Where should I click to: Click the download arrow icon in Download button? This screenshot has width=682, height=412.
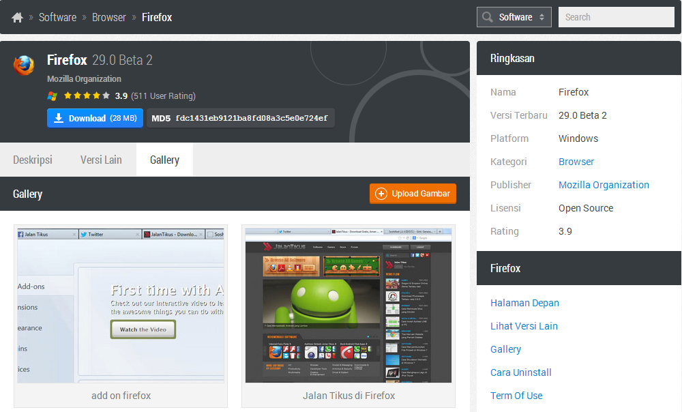[59, 118]
